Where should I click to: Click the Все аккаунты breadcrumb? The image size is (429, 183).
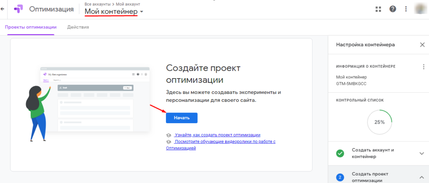coord(96,4)
